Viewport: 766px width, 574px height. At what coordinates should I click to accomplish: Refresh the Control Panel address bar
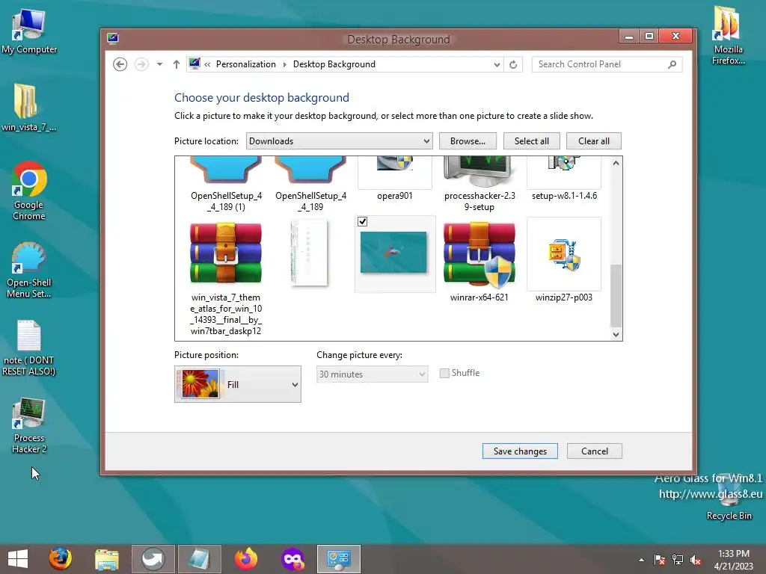pos(513,64)
